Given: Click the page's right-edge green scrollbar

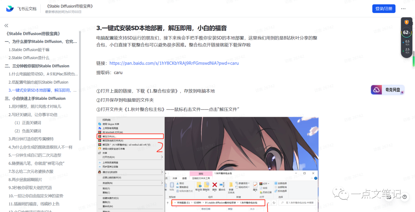Looking at the screenshot, I should click(x=413, y=59).
